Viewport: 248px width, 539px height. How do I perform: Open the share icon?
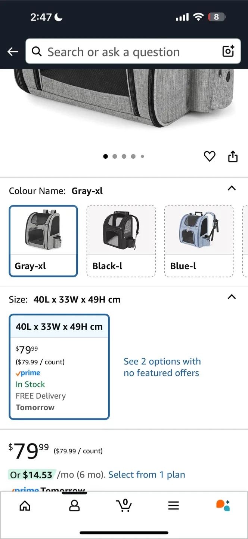(233, 156)
